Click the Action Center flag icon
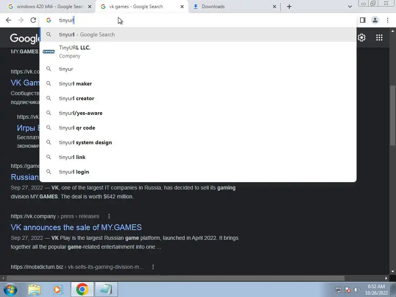Screen dimensions: 396x297 click(348, 290)
